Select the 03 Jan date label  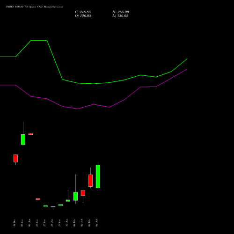(22, 223)
